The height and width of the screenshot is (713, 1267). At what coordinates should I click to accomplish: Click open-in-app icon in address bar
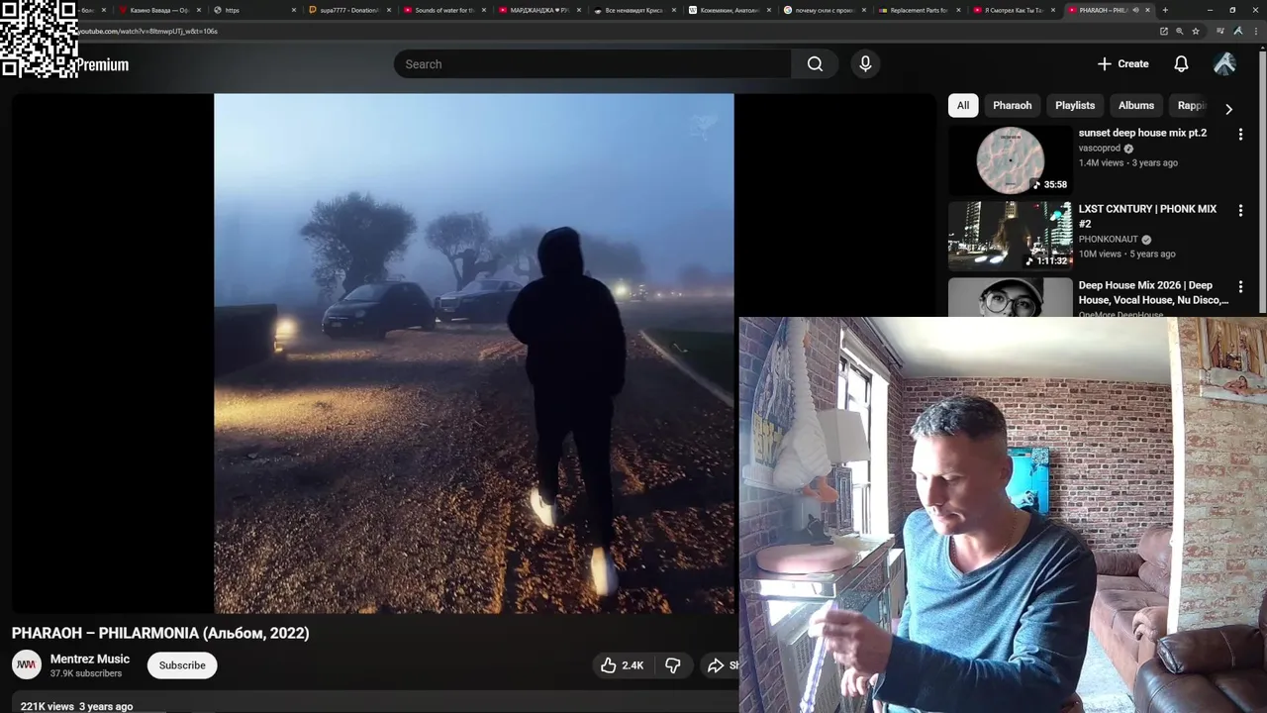coord(1164,31)
